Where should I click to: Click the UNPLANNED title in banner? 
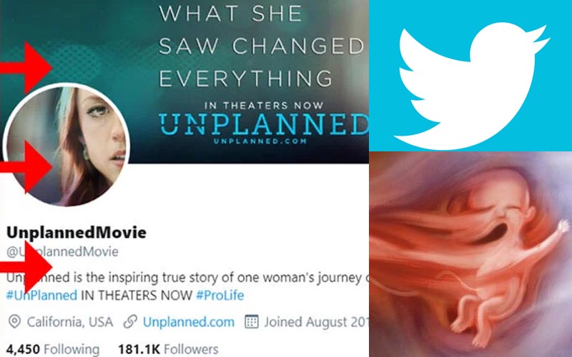pos(264,124)
